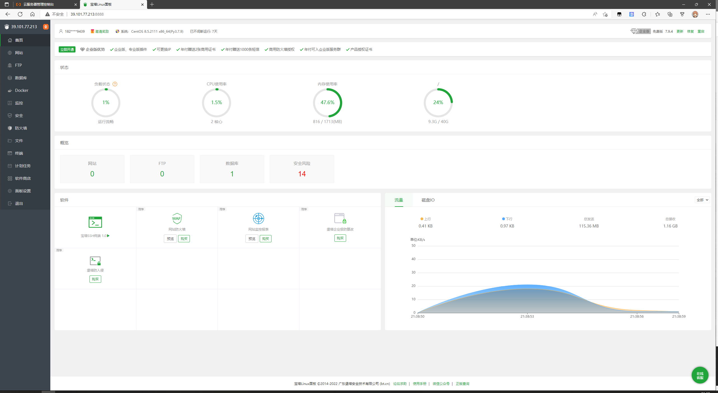Open browser settings ellipsis menu
Viewport: 718px width, 393px height.
pos(708,14)
